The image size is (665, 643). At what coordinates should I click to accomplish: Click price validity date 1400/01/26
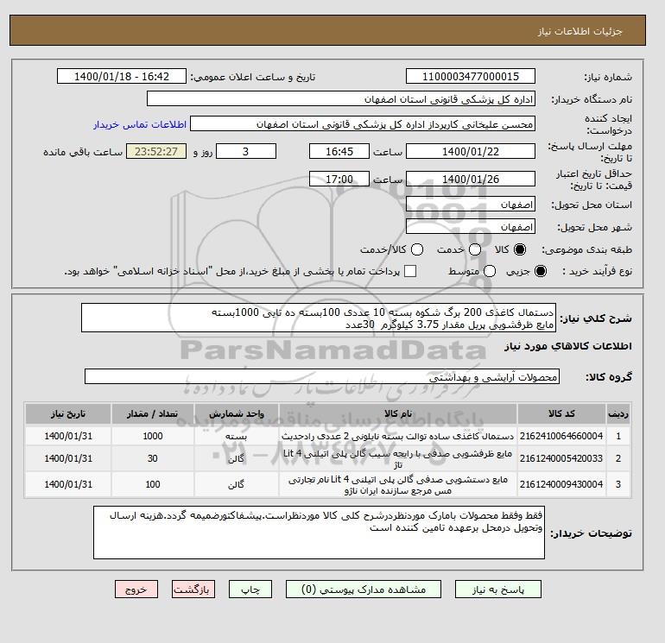471,179
